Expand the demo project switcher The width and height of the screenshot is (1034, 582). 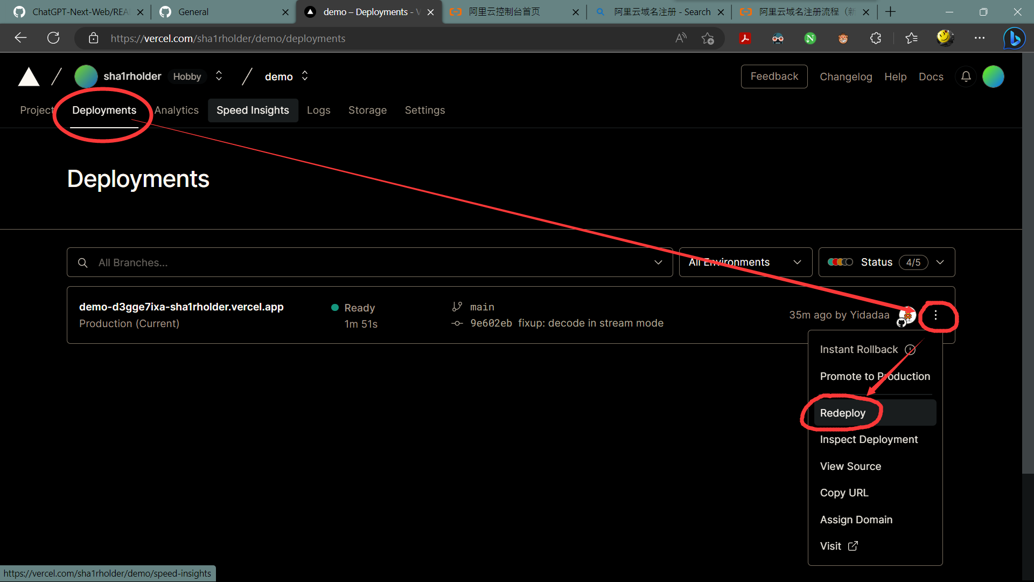point(305,76)
